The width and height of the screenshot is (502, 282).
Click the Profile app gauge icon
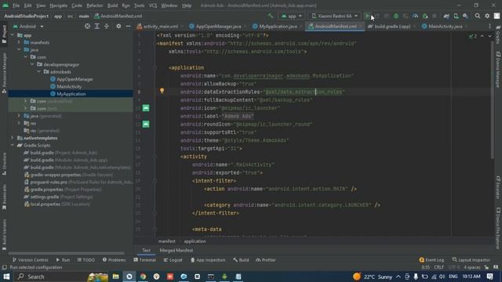(x=415, y=16)
